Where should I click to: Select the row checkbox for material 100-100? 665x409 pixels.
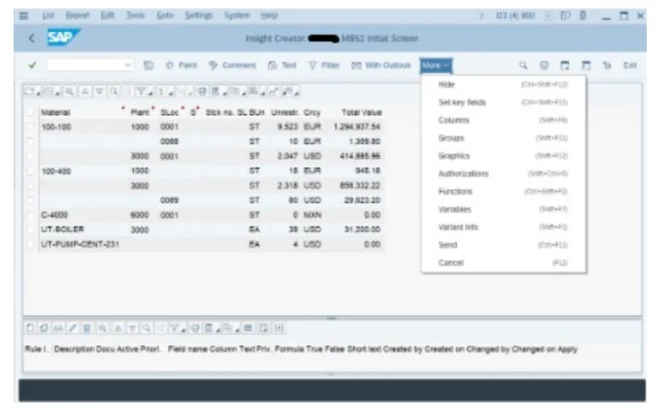coord(30,127)
